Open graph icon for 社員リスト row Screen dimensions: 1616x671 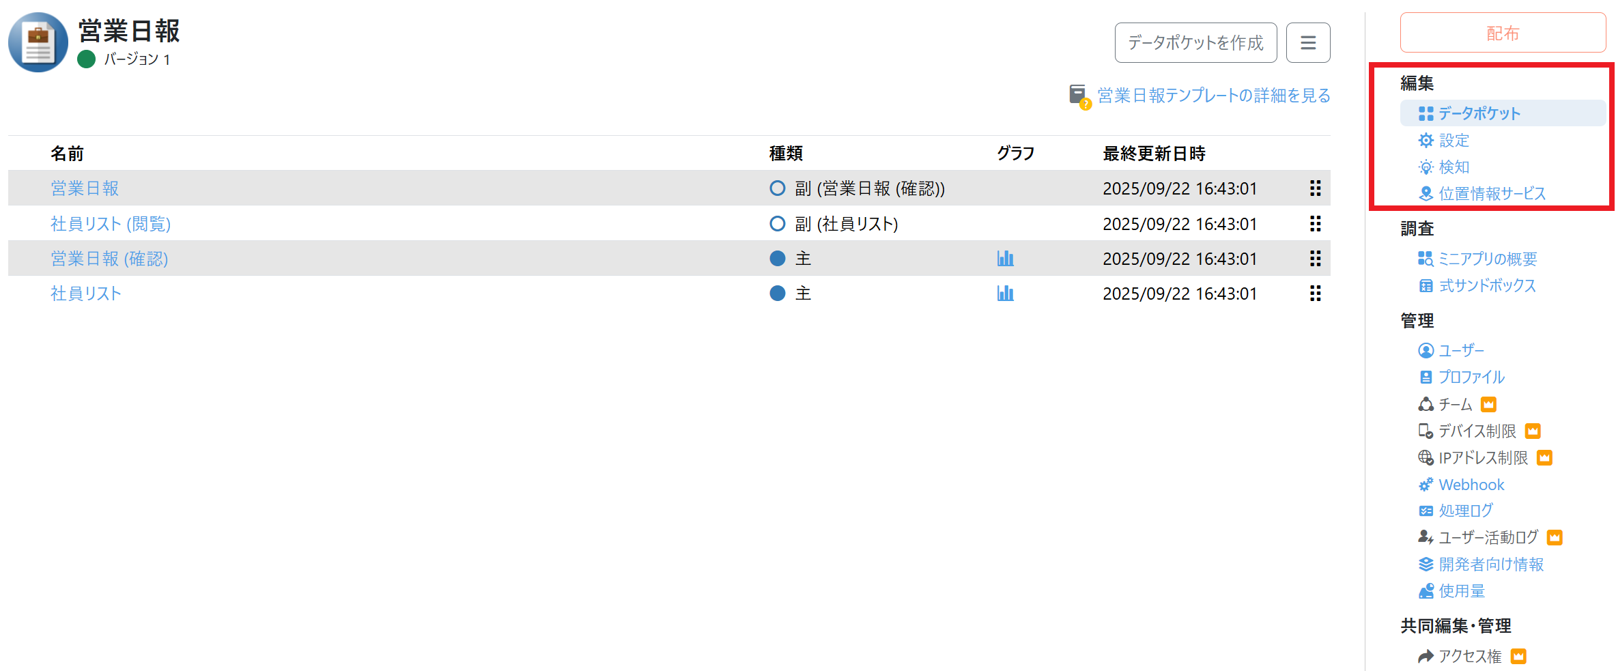[x=1005, y=294]
